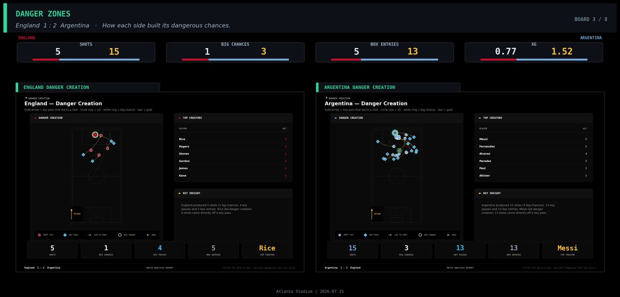Select the Paul row in Top Creators
The height and width of the screenshot is (297, 620).
533,168
